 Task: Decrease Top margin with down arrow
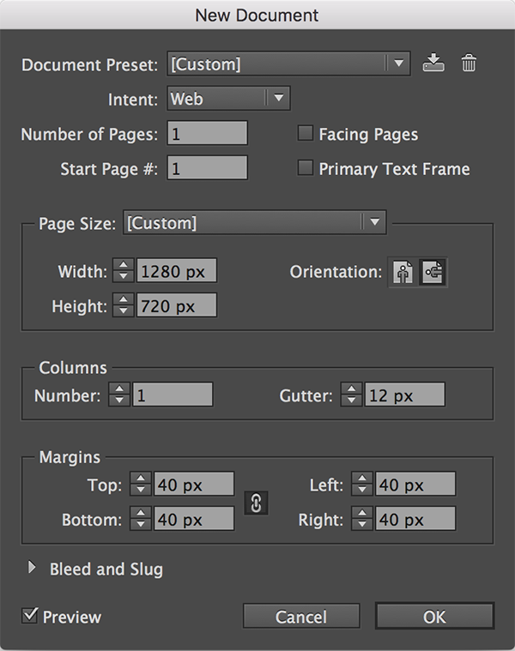(141, 490)
